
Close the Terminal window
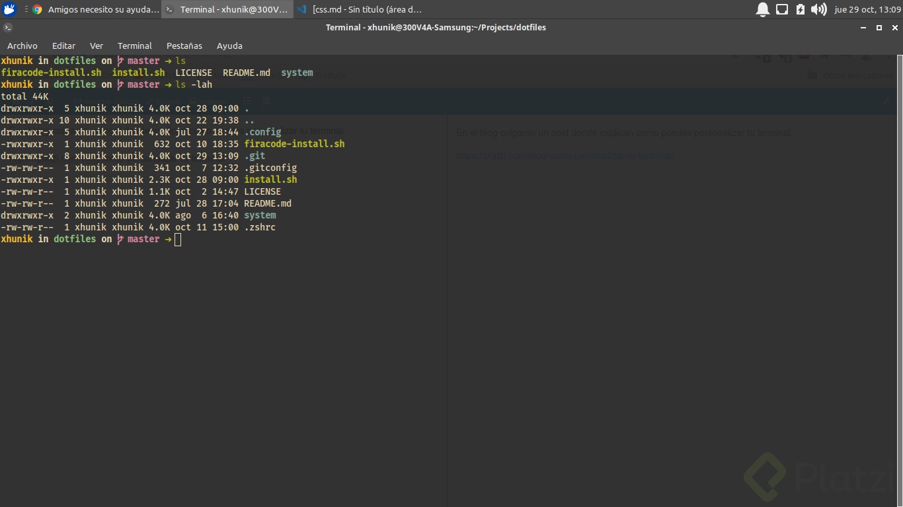point(895,28)
